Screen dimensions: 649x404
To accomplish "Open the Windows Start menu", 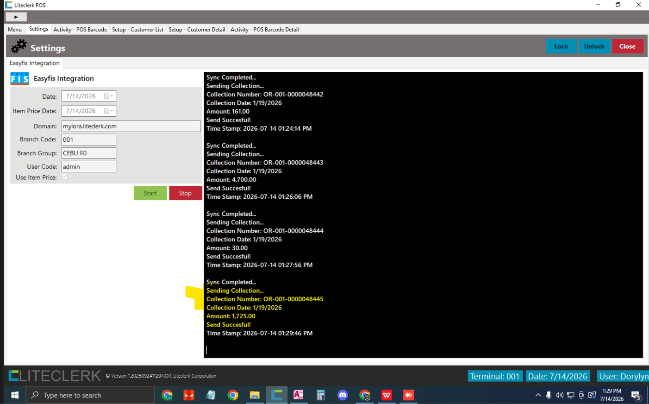I will [15, 395].
